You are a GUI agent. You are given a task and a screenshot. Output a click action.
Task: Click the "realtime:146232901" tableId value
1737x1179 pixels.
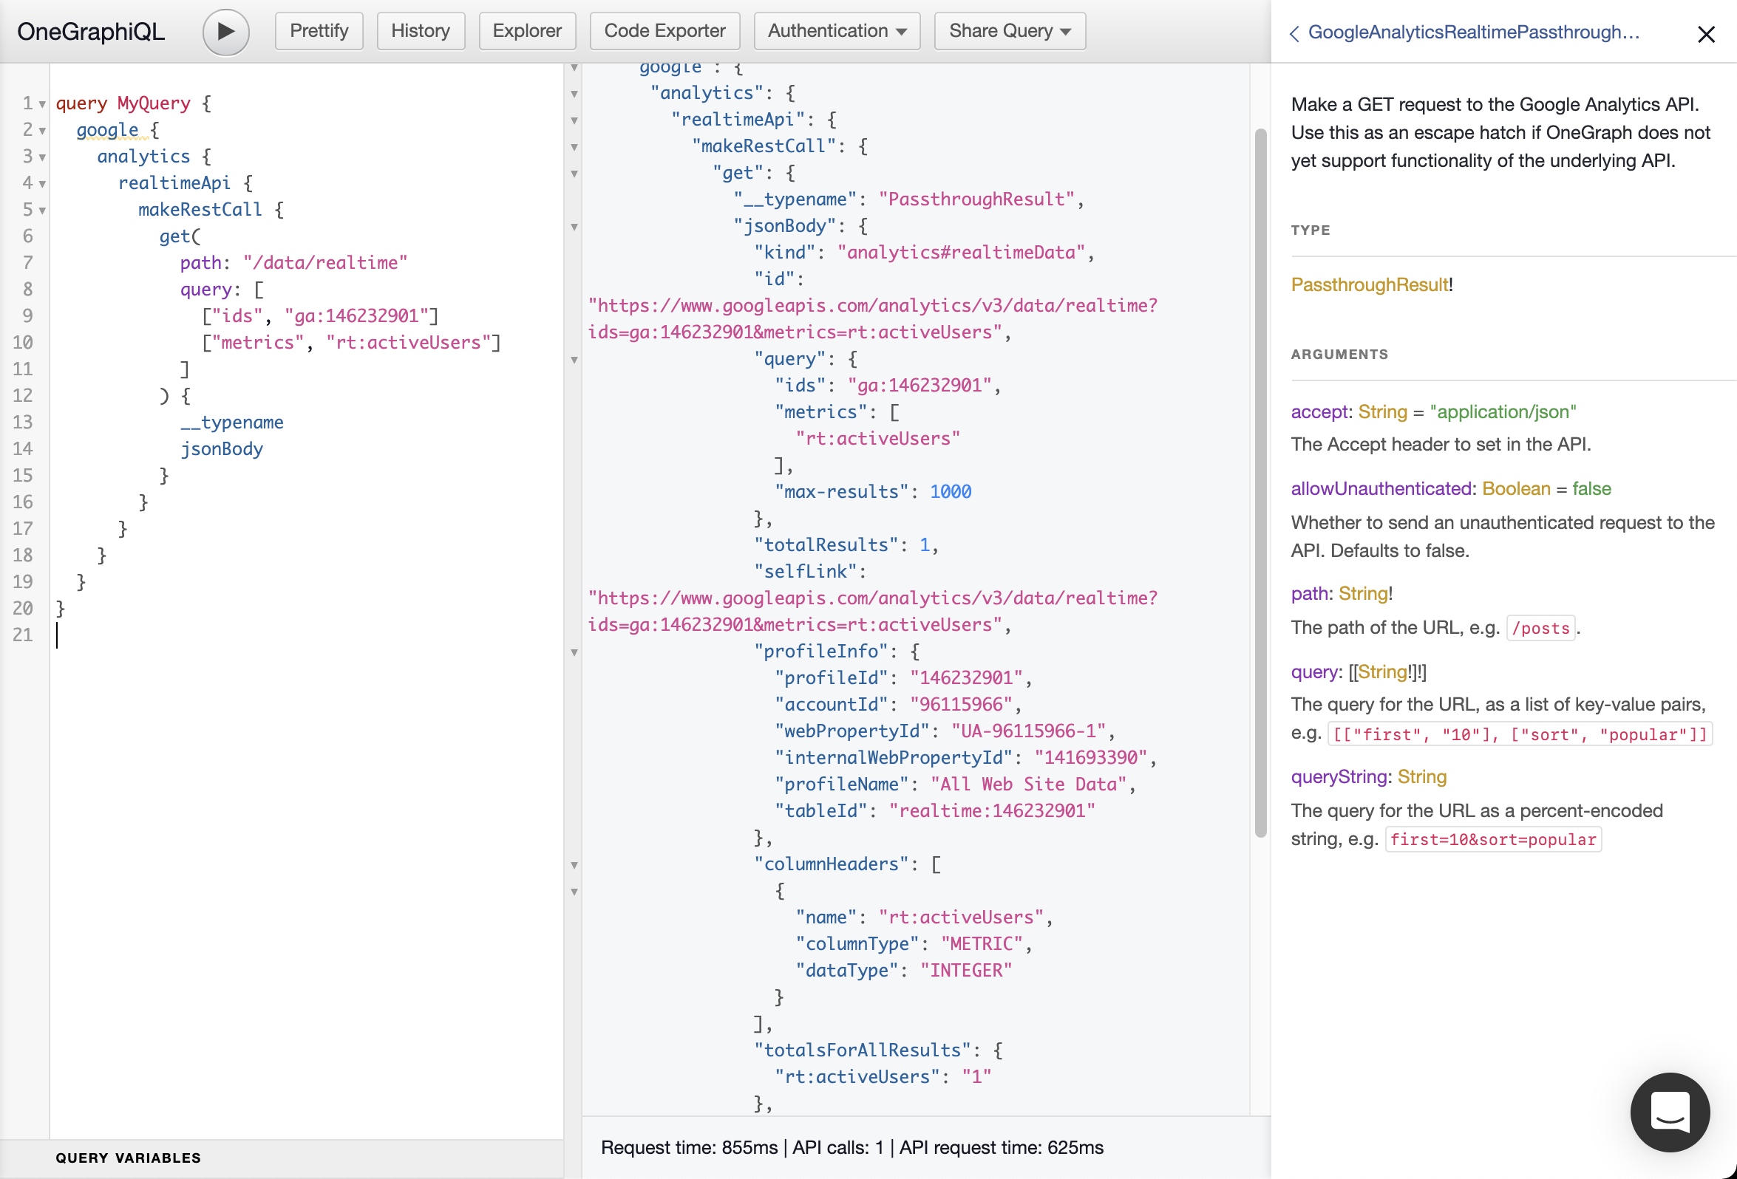(992, 810)
